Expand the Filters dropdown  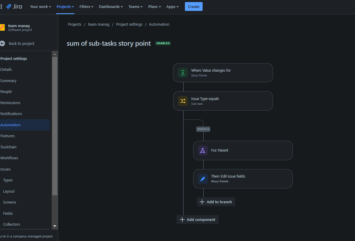pyautogui.click(x=86, y=6)
